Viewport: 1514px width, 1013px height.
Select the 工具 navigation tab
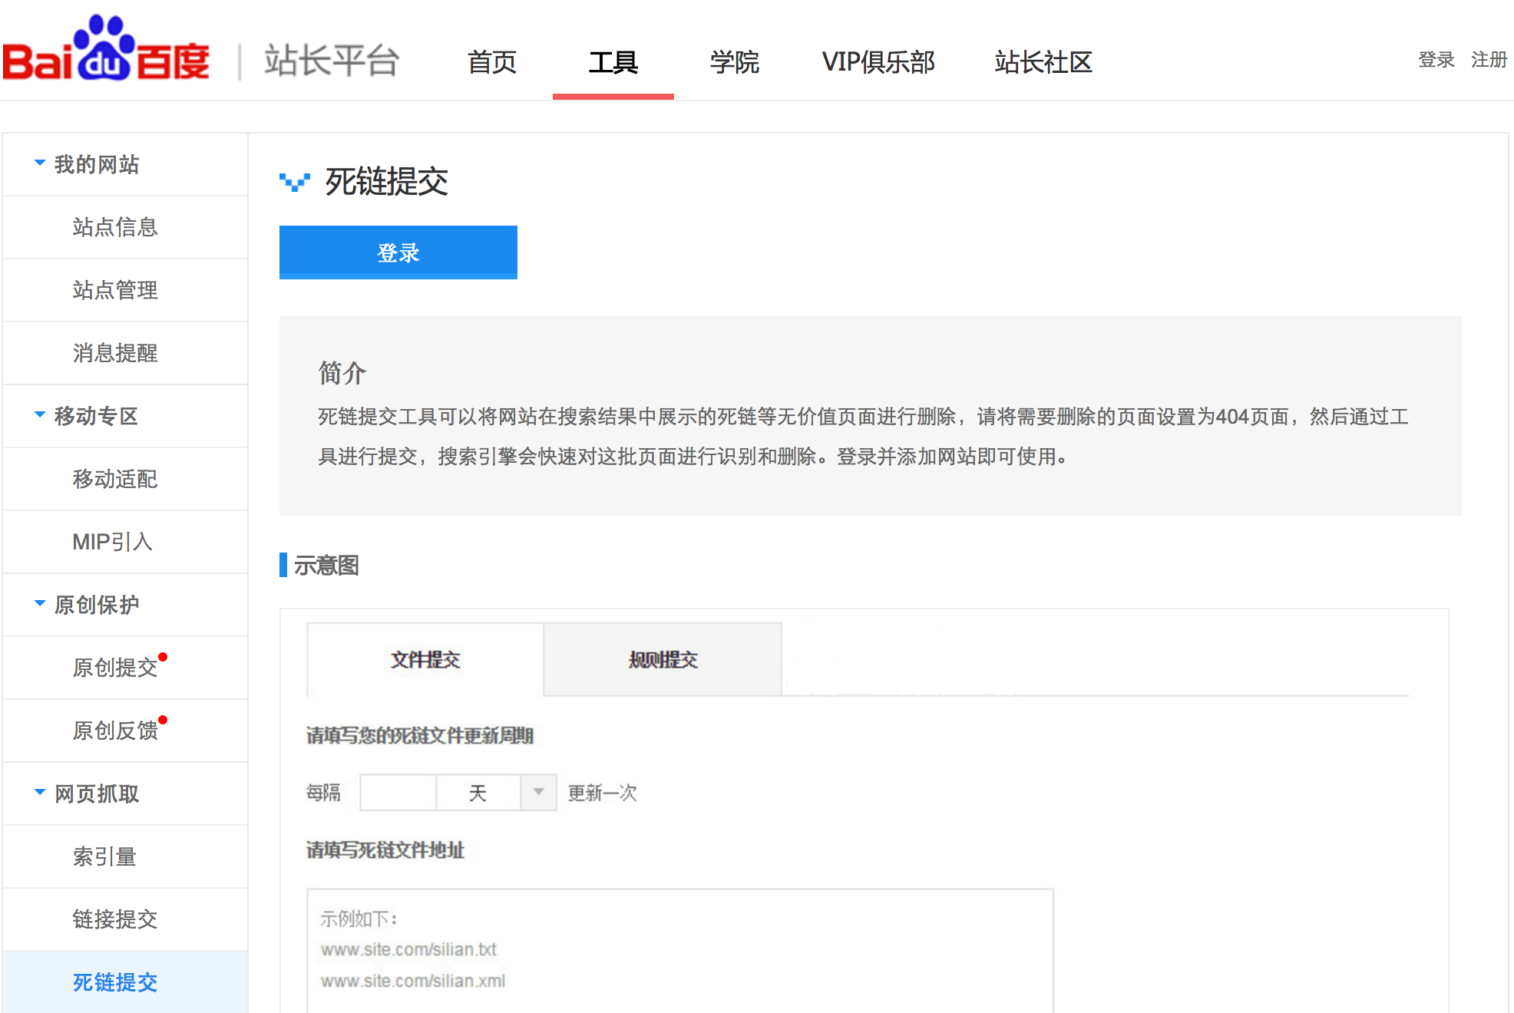click(x=613, y=62)
